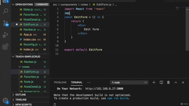Open fbconfig.js in open editors list

[30, 44]
